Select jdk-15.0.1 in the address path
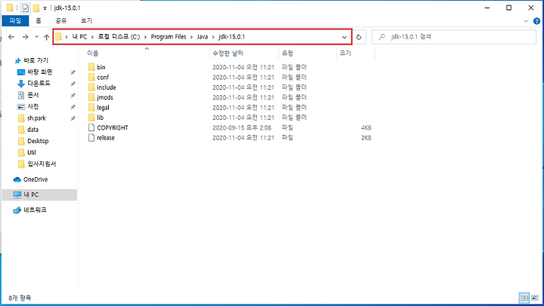 pyautogui.click(x=231, y=37)
